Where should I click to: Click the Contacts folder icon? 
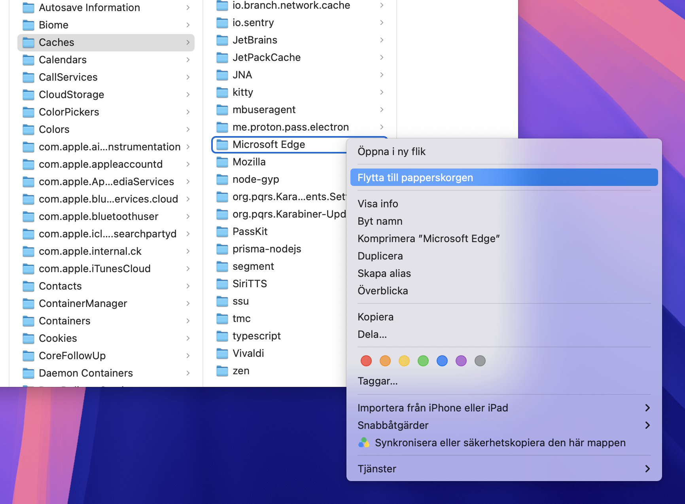(x=28, y=286)
